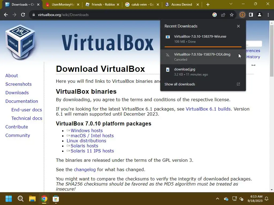Open Microsoft Store from the taskbar
274x205 pixels.
click(56, 199)
